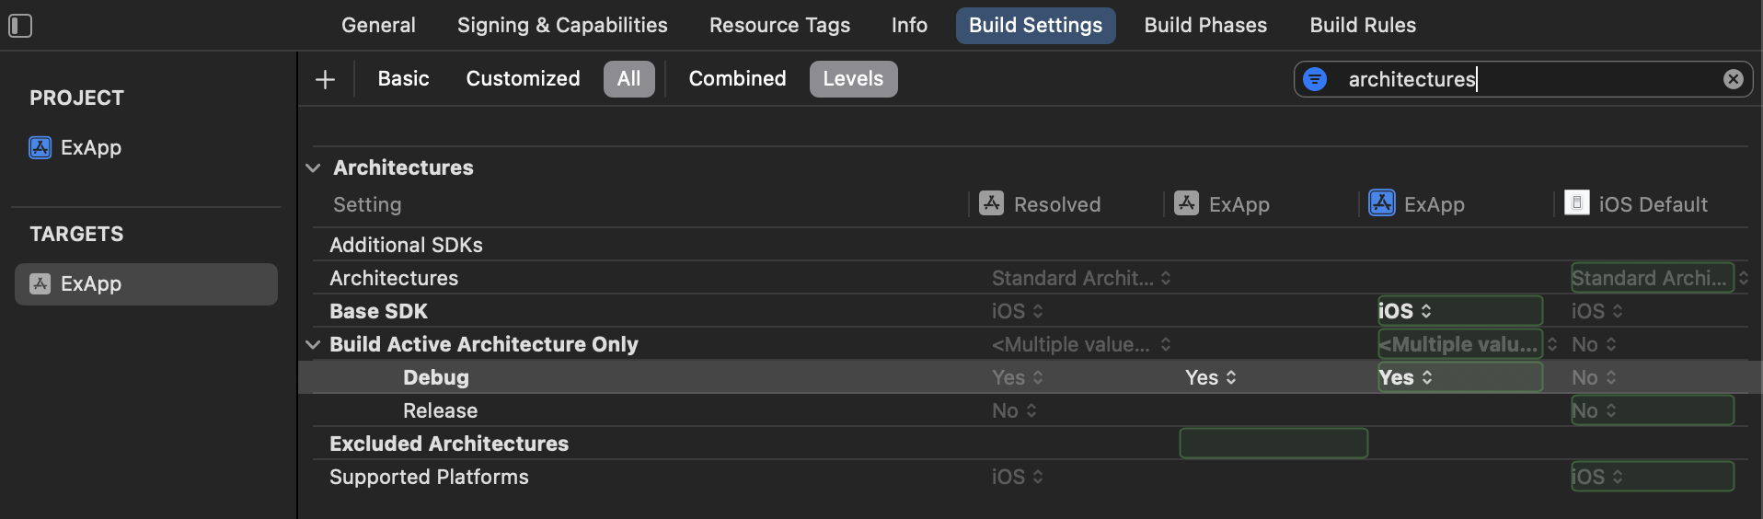Click the Excluded Architectures value field
This screenshot has height=519, width=1763.
tap(1273, 444)
